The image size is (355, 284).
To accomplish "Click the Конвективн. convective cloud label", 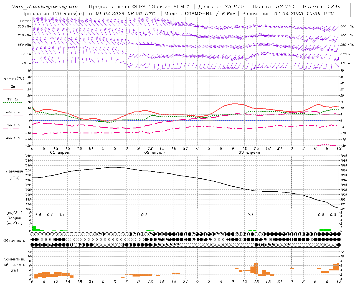I will pyautogui.click(x=14, y=260).
